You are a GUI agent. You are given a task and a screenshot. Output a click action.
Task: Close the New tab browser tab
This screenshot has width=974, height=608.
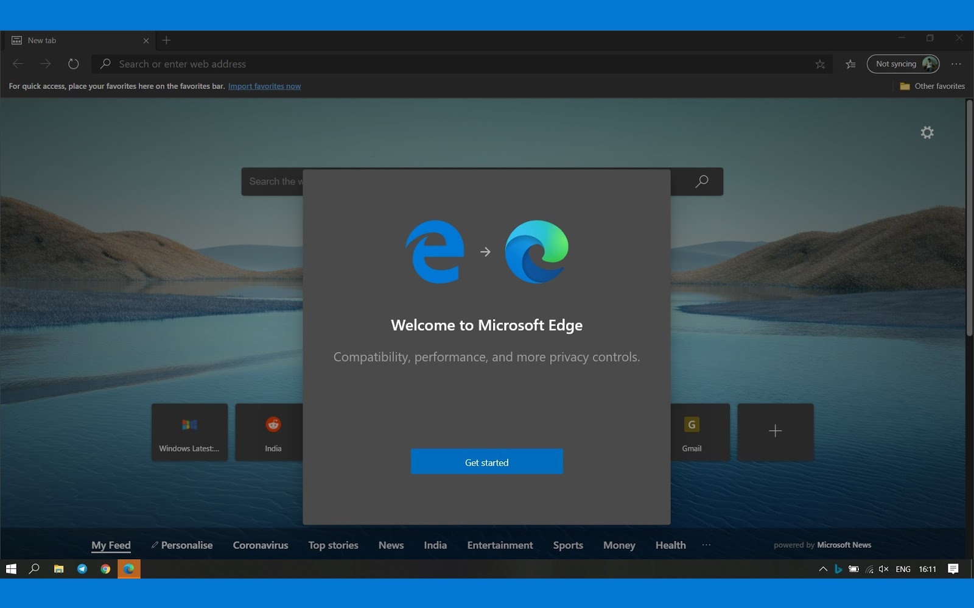coord(146,41)
